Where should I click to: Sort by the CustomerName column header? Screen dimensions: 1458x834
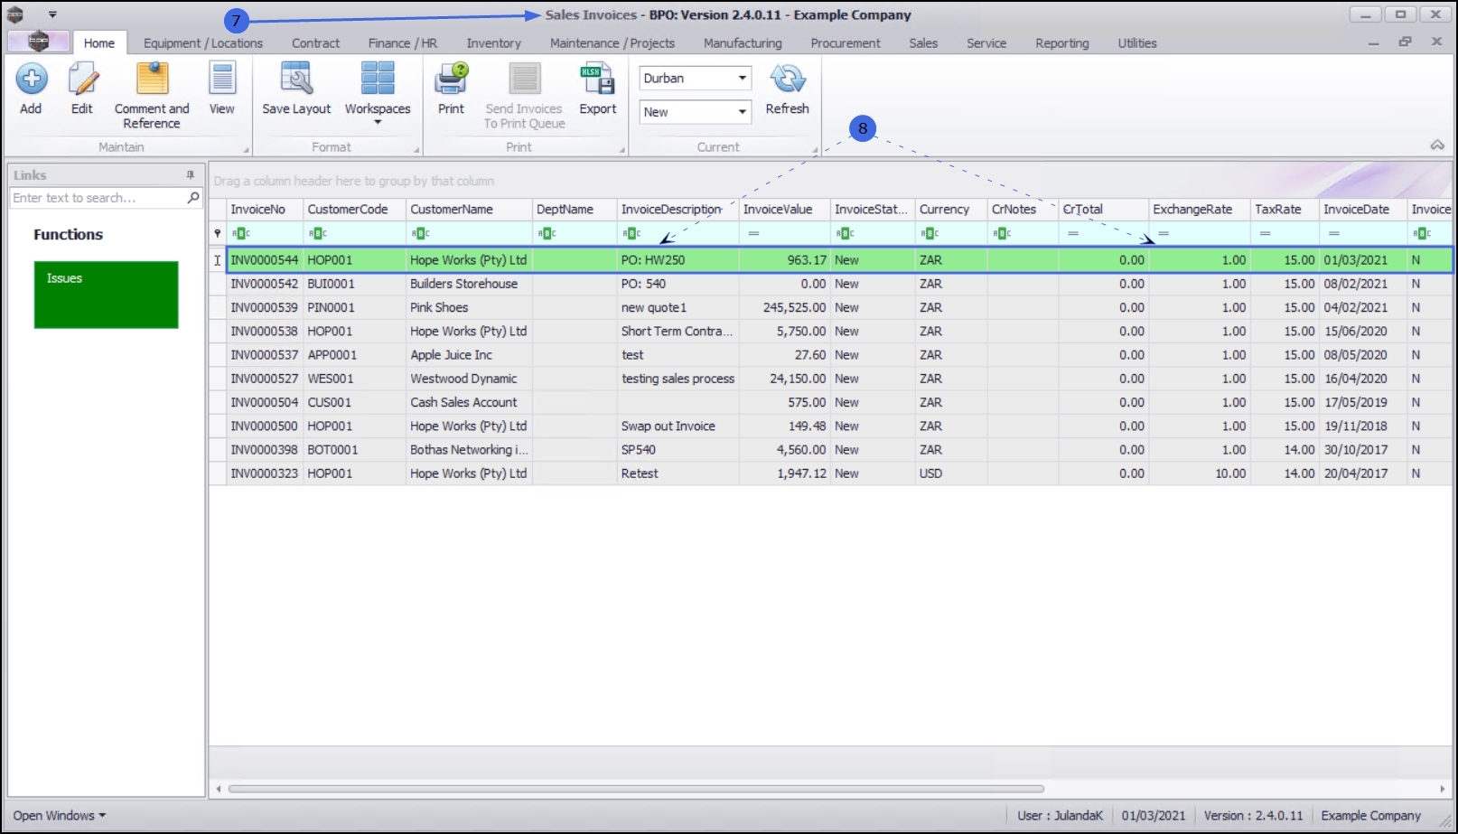[469, 210]
